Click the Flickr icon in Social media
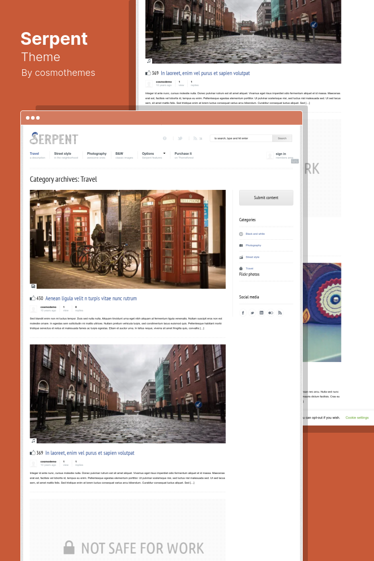Image resolution: width=374 pixels, height=561 pixels. 270,313
